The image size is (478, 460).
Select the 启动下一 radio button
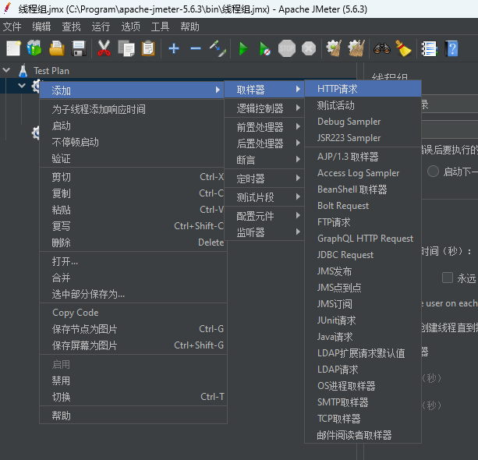(x=433, y=172)
